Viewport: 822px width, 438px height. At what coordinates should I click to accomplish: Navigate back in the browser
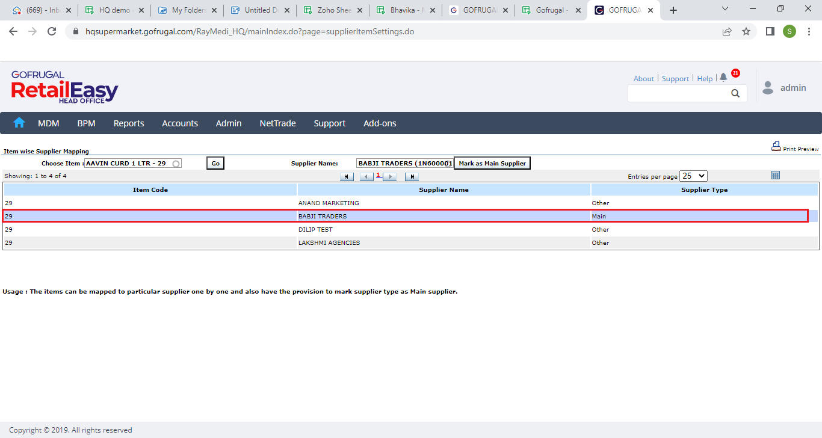(x=13, y=31)
